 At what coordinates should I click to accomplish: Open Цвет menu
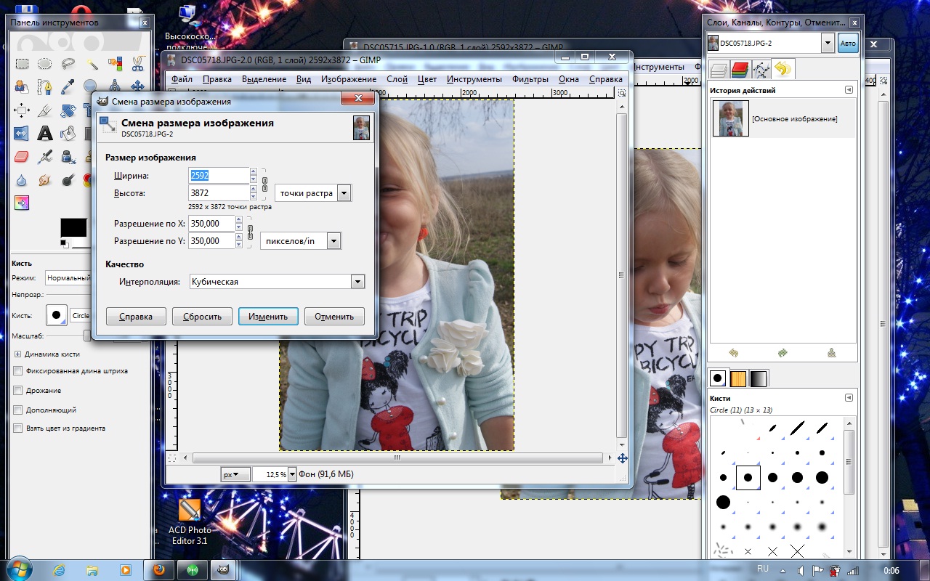[x=427, y=78]
